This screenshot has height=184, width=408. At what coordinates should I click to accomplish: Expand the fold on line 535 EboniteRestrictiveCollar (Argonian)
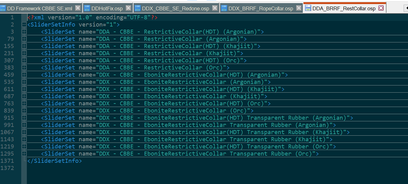point(24,82)
